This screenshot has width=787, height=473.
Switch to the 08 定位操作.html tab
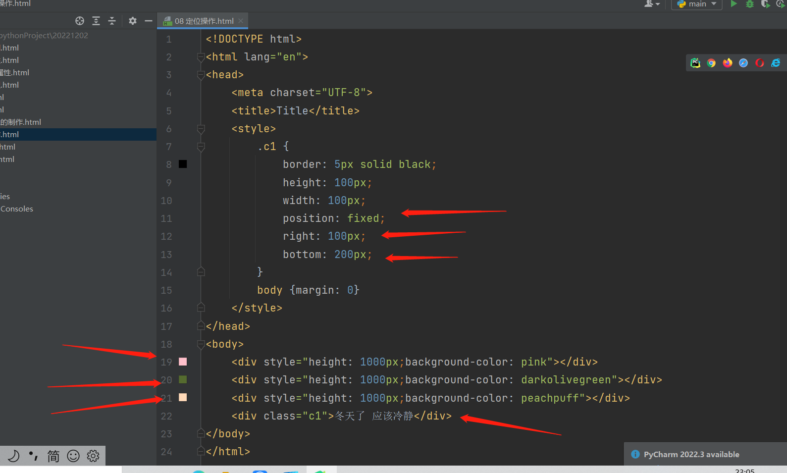(203, 21)
